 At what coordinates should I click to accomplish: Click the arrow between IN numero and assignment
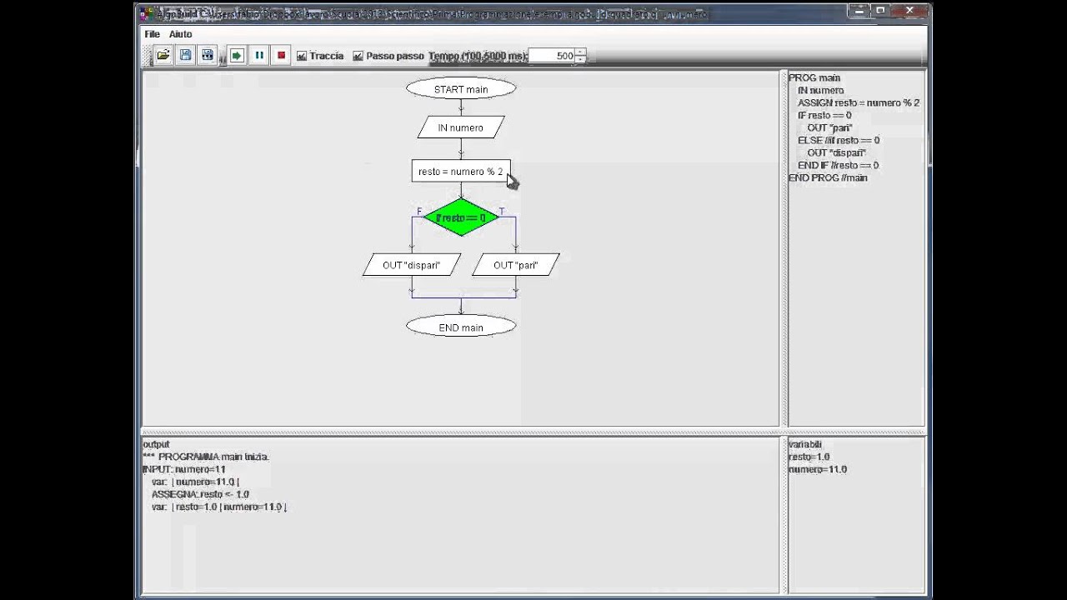point(461,149)
